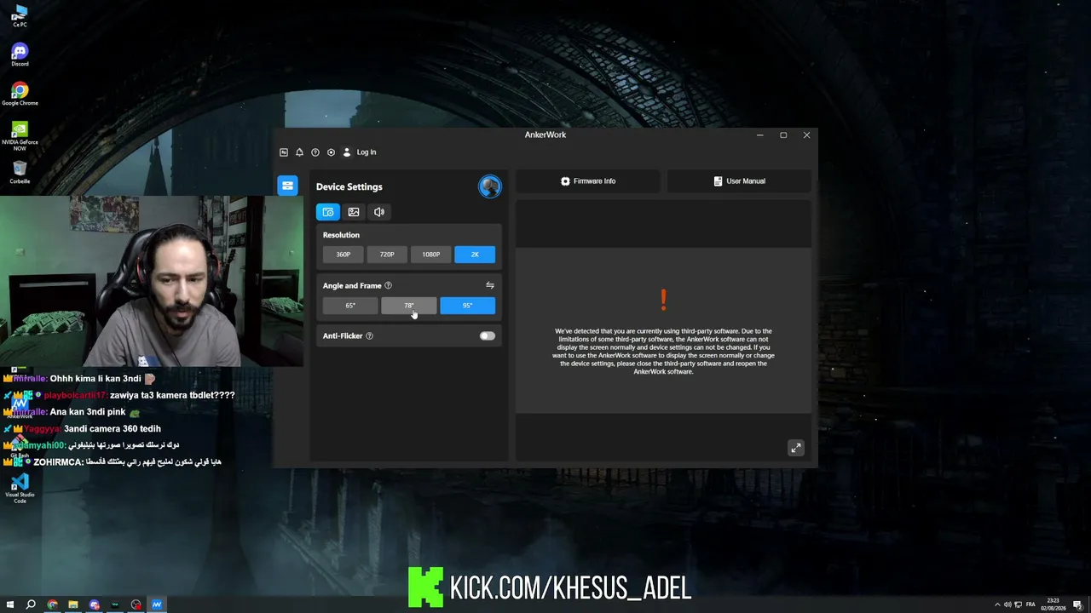Viewport: 1091px width, 613px height.
Task: Maximize the AnkerWork window
Action: pyautogui.click(x=783, y=135)
